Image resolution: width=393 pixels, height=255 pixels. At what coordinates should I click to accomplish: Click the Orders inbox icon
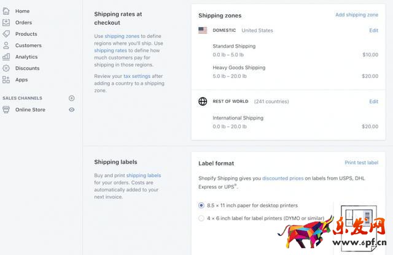(x=6, y=23)
